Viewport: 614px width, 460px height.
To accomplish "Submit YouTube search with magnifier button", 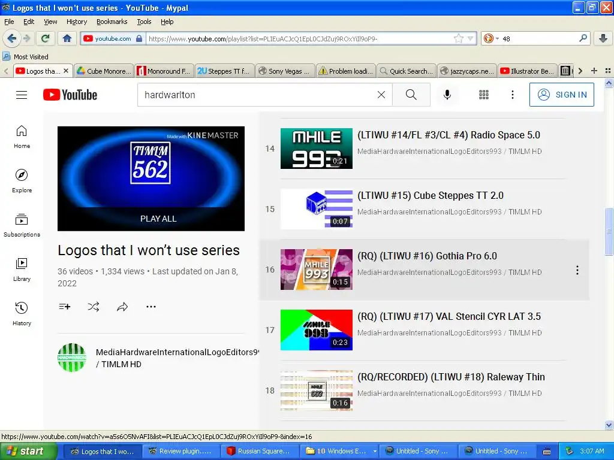I will pos(411,95).
